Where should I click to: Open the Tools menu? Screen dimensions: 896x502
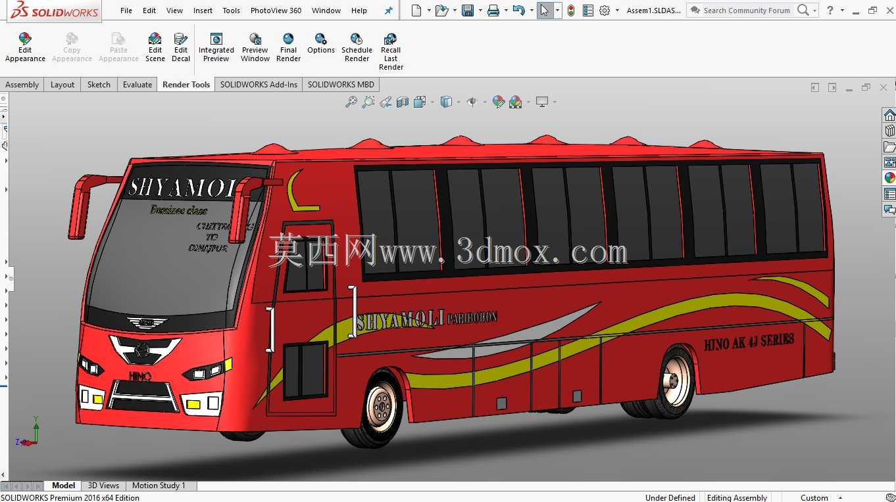pyautogui.click(x=231, y=11)
